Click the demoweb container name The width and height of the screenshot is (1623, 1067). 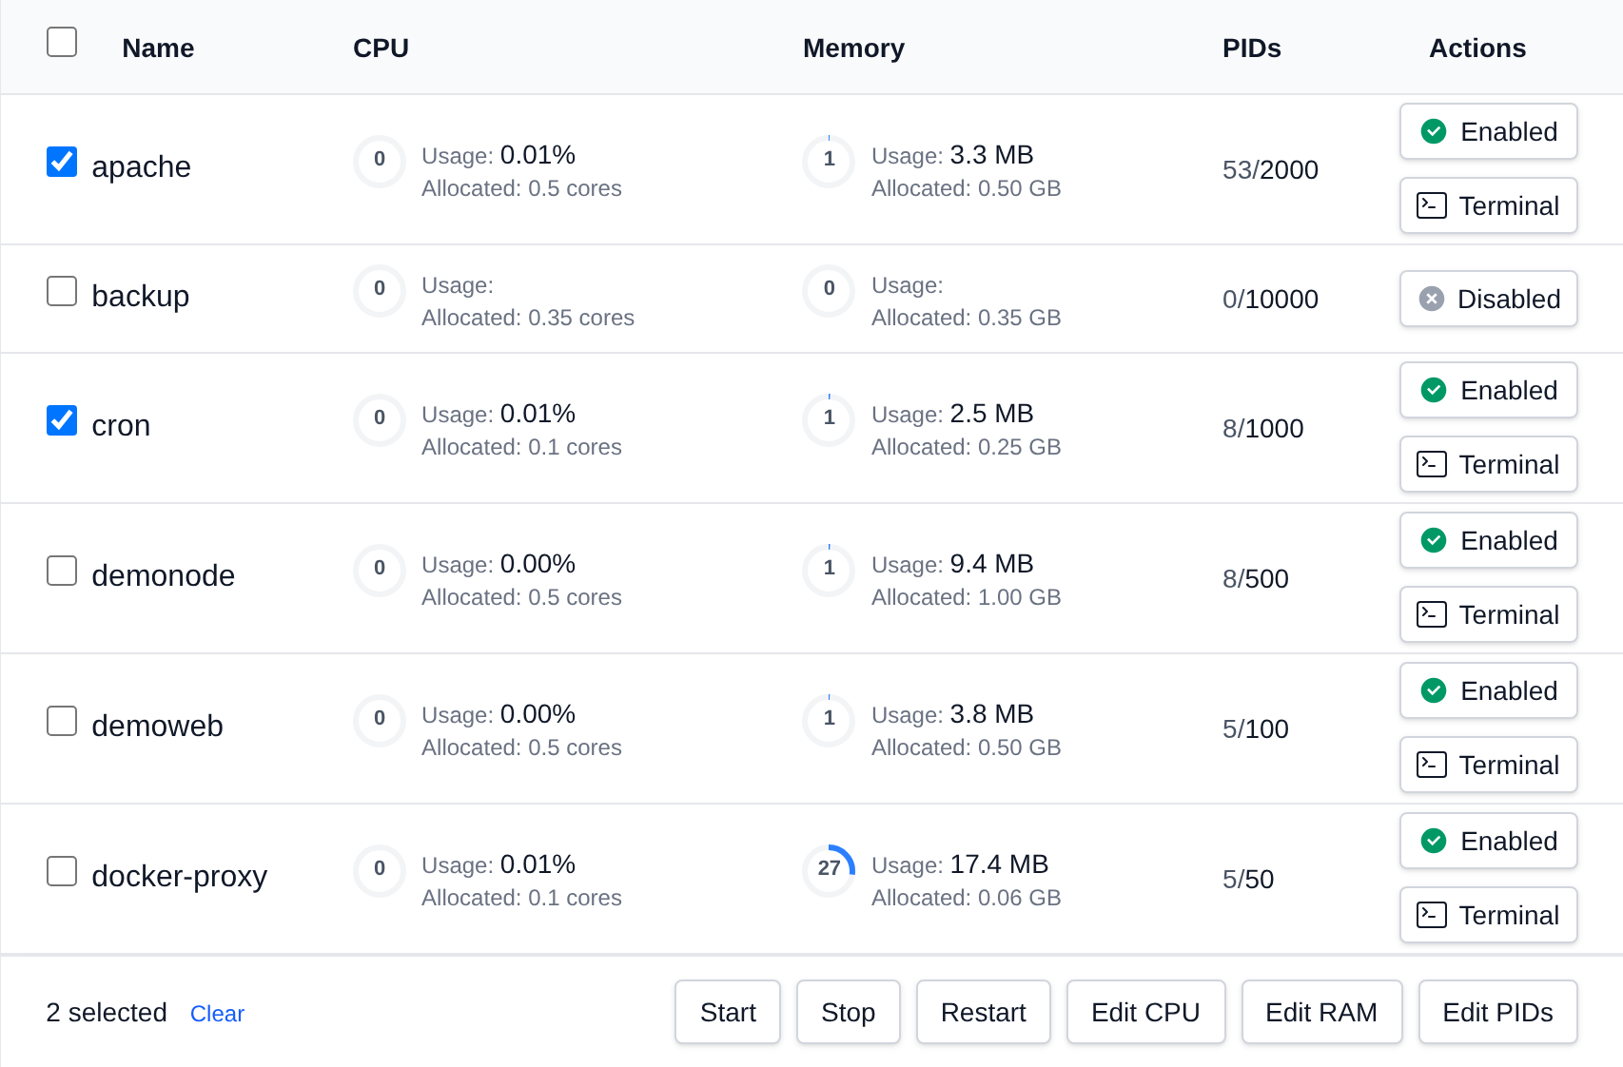pyautogui.click(x=157, y=726)
